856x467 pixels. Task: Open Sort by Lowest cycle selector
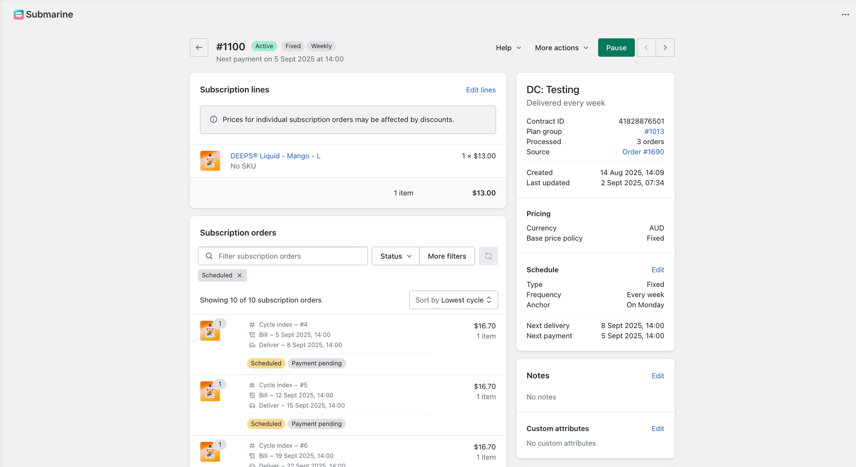453,300
